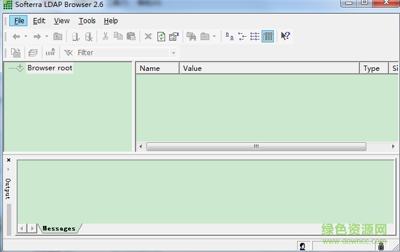Click the Back arrow toolbar icon
This screenshot has height=252, width=400.
[16, 37]
